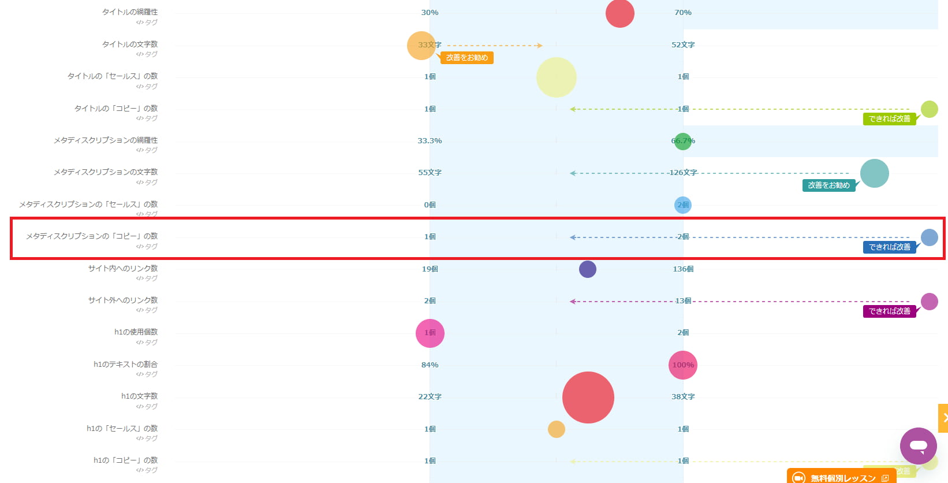The image size is (948, 483).
Task: Open the 無料個別レッスン button
Action: (842, 478)
